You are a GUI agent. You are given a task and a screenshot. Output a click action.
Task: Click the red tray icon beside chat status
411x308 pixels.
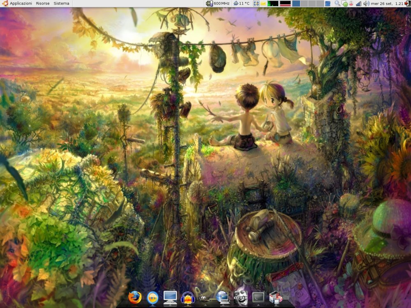pos(351,3)
